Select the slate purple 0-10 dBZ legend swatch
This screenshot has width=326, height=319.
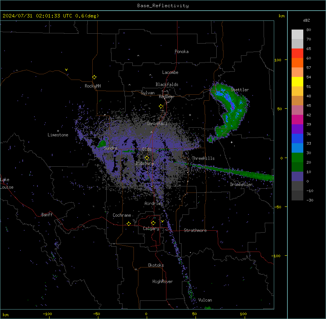pos(297,177)
